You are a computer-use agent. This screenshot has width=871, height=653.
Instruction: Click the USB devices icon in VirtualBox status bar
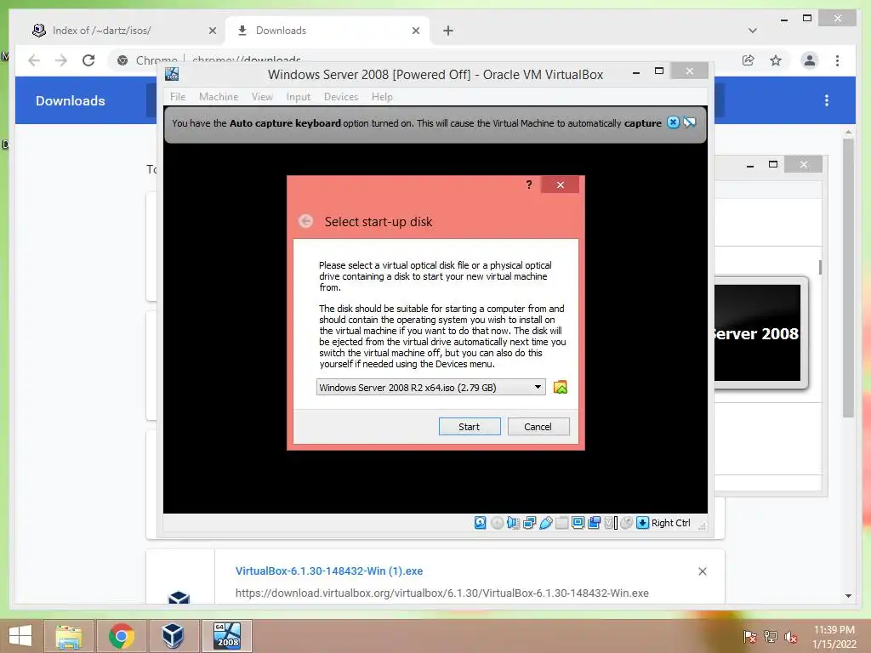(x=545, y=523)
